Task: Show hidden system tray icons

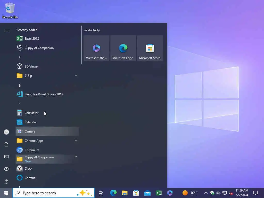Action: pos(206,193)
